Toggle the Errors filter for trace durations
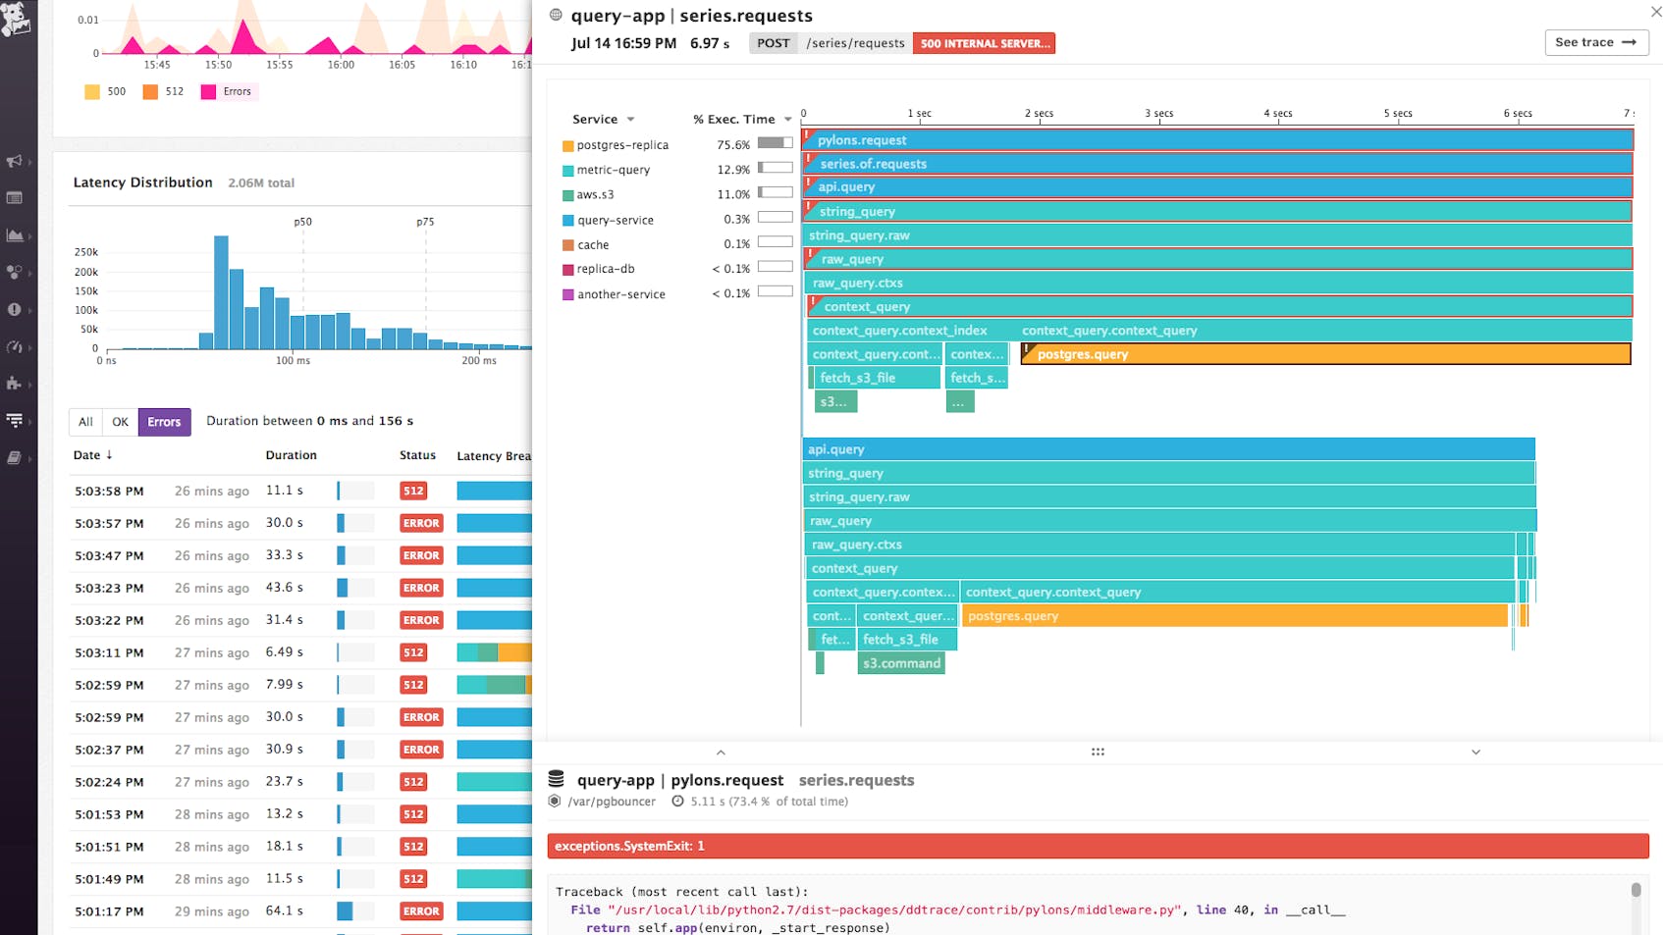The height and width of the screenshot is (935, 1663). tap(164, 421)
